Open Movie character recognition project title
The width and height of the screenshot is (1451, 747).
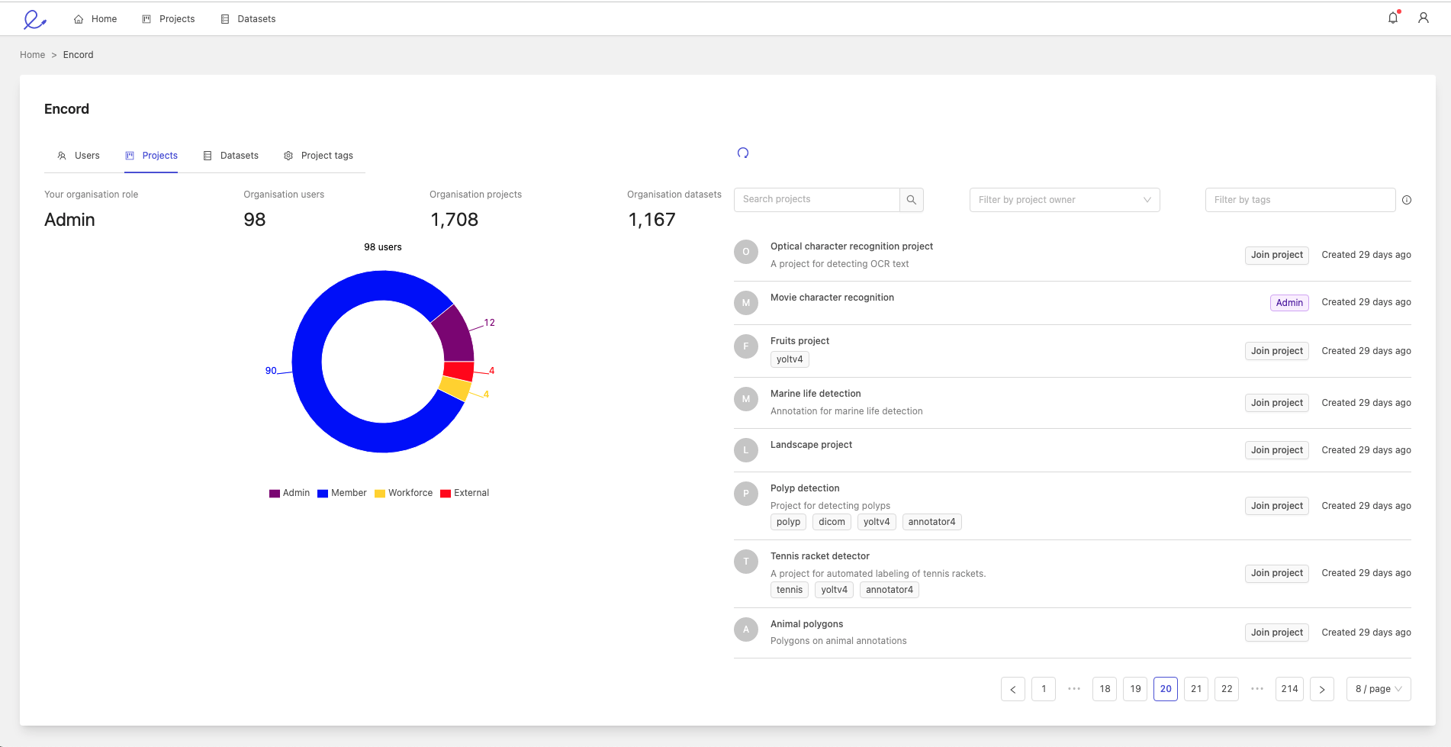(832, 298)
